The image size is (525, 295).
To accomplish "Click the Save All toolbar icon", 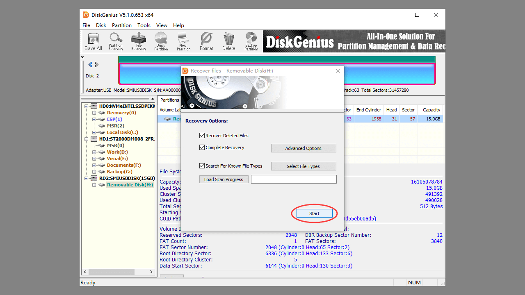I will (94, 42).
